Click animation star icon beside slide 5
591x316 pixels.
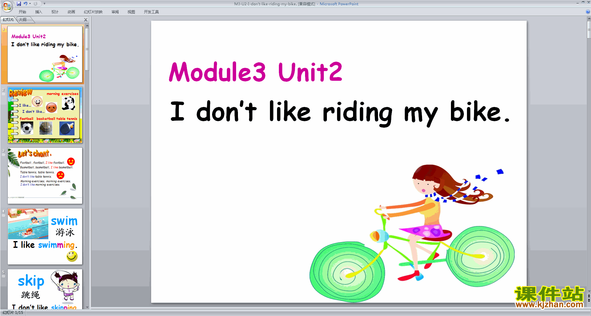pos(3,276)
